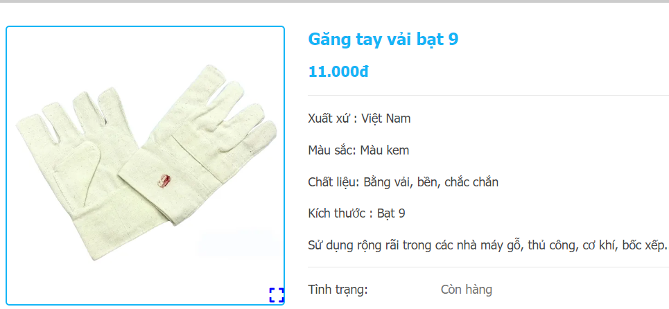Click the Màu sắc: Màu kem line

click(358, 150)
